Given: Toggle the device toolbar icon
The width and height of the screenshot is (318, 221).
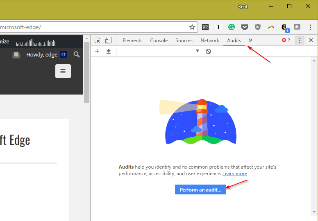Looking at the screenshot, I should click(x=108, y=40).
